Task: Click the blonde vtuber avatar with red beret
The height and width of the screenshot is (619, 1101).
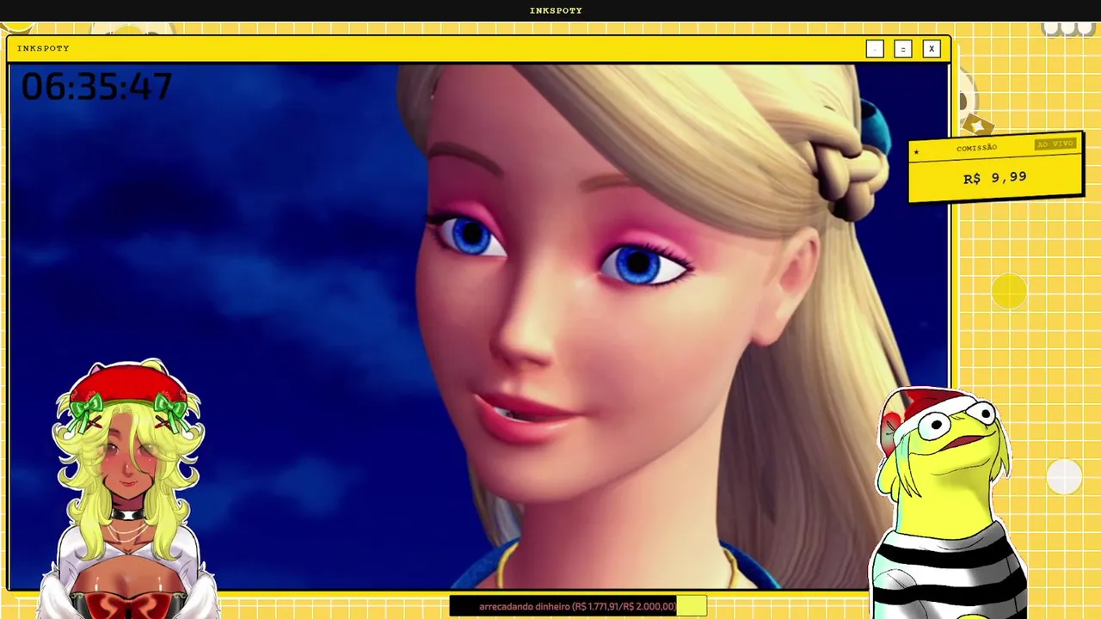Action: point(129,490)
